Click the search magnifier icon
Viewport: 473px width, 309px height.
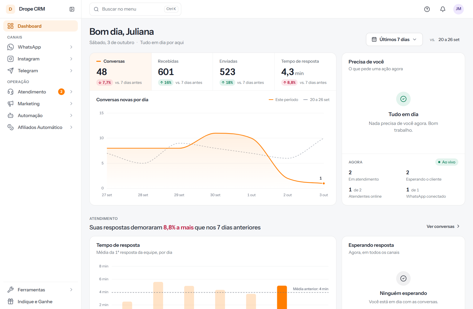click(x=96, y=9)
